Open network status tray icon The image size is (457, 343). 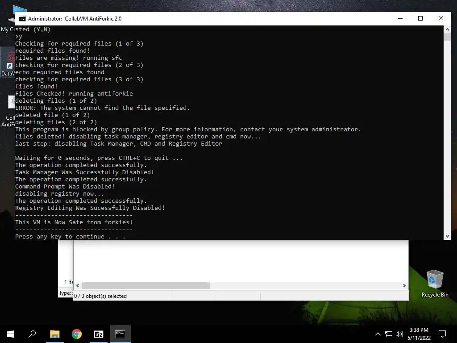point(389,334)
